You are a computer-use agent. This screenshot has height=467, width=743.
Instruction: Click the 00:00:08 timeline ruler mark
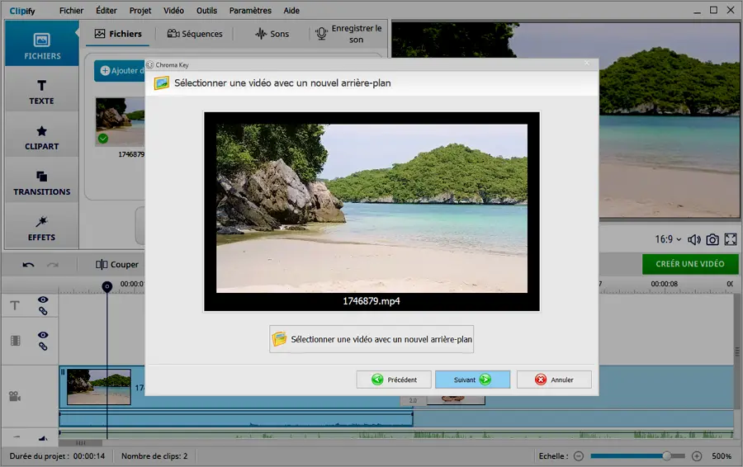tap(664, 284)
